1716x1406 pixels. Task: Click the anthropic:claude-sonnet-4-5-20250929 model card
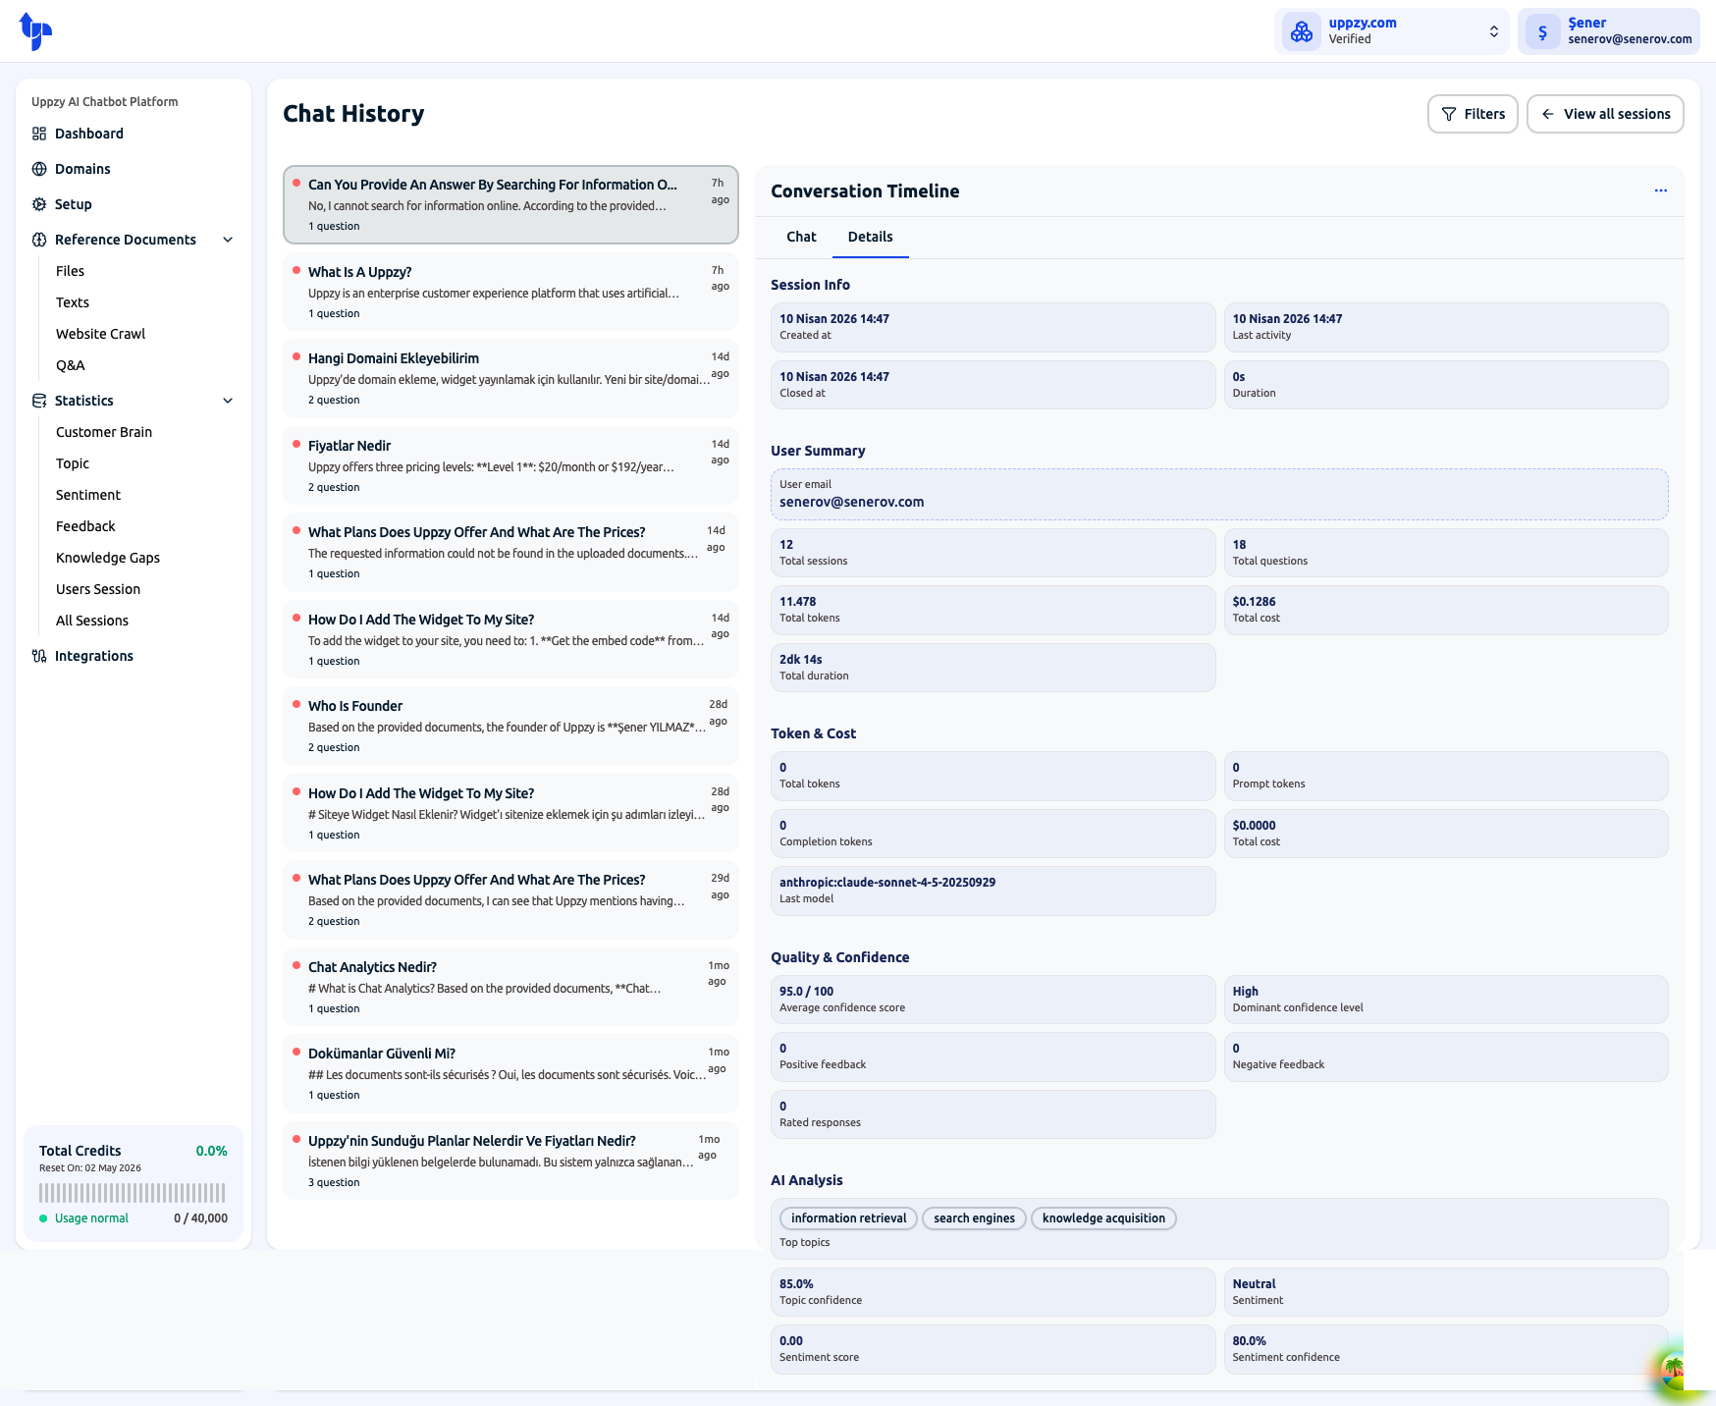[992, 891]
